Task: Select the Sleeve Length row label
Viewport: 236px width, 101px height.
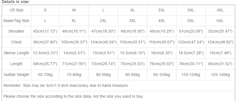Action: (16, 53)
